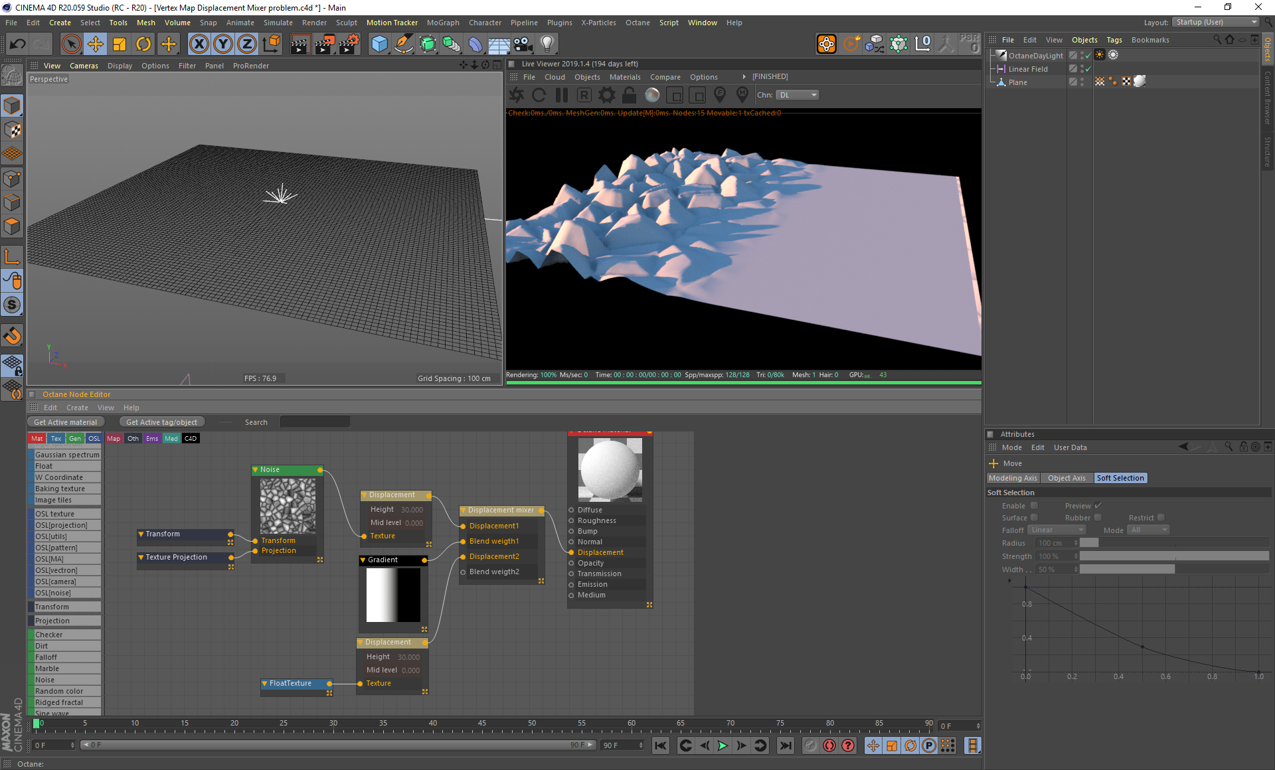1275x770 pixels.
Task: Collapse the Noise node
Action: pyautogui.click(x=256, y=470)
